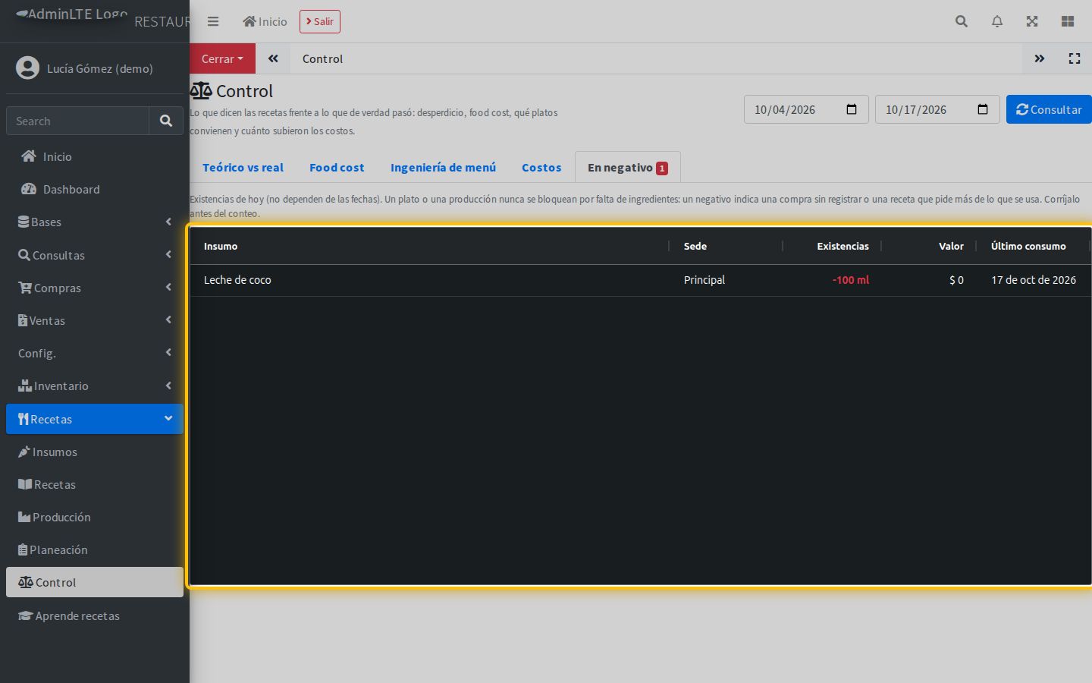1092x683 pixels.
Task: Switch to the Costos tab
Action: coord(541,167)
